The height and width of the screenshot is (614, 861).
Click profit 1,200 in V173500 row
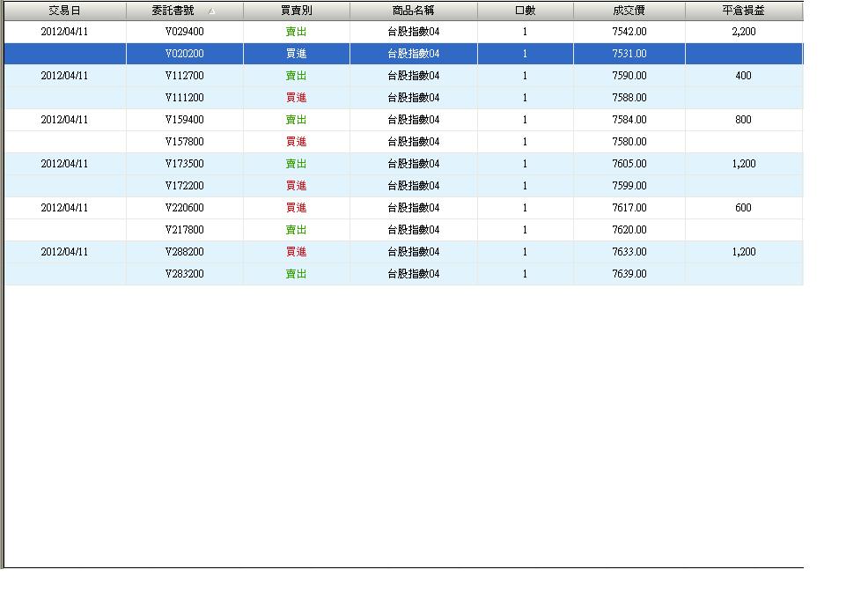coord(744,164)
